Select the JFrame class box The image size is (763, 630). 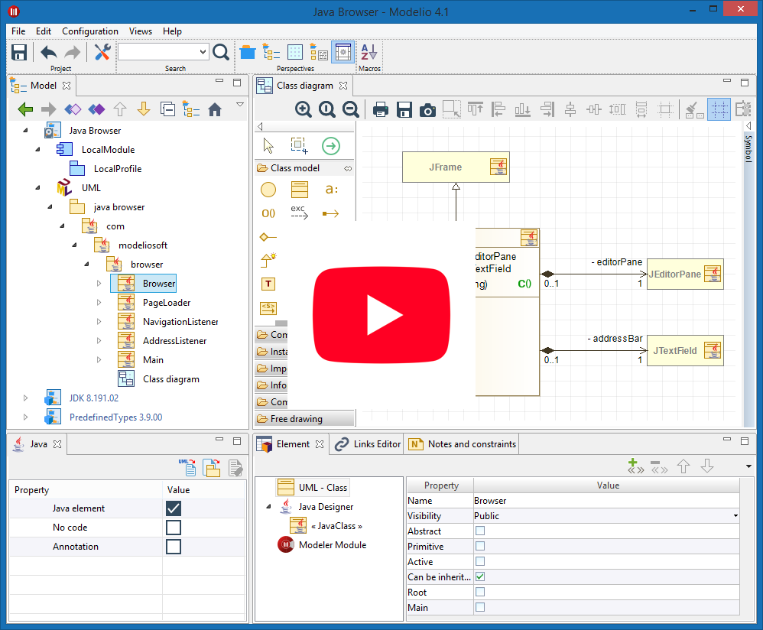point(456,167)
